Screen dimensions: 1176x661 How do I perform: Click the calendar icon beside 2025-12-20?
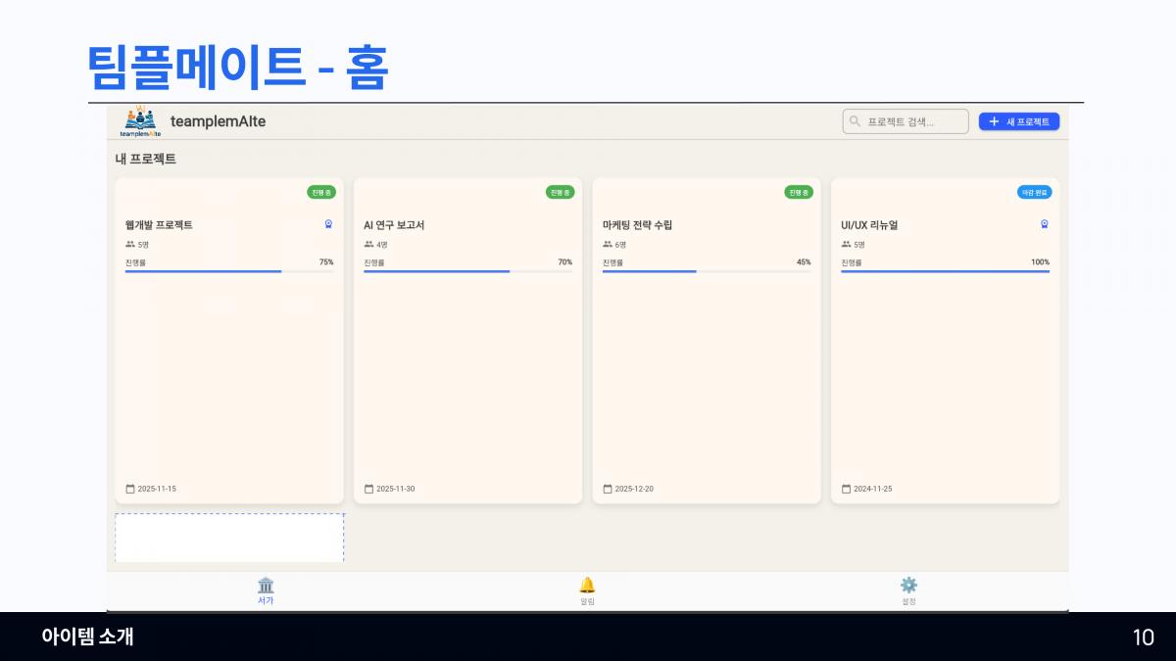click(608, 489)
